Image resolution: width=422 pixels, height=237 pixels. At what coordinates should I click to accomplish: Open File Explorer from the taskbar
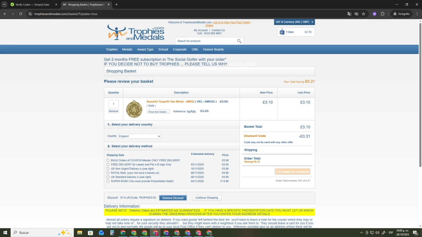(80, 233)
